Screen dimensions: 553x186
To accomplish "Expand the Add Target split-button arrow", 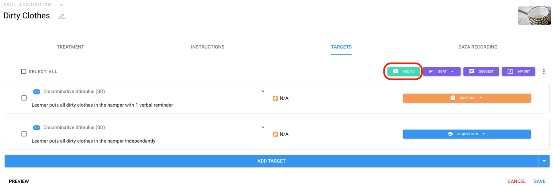I will click(544, 161).
